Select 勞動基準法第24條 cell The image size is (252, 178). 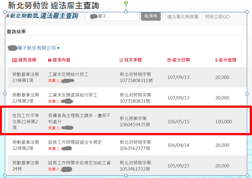(x=26, y=166)
